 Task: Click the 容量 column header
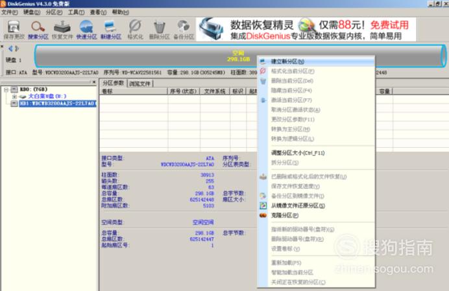(x=384, y=91)
